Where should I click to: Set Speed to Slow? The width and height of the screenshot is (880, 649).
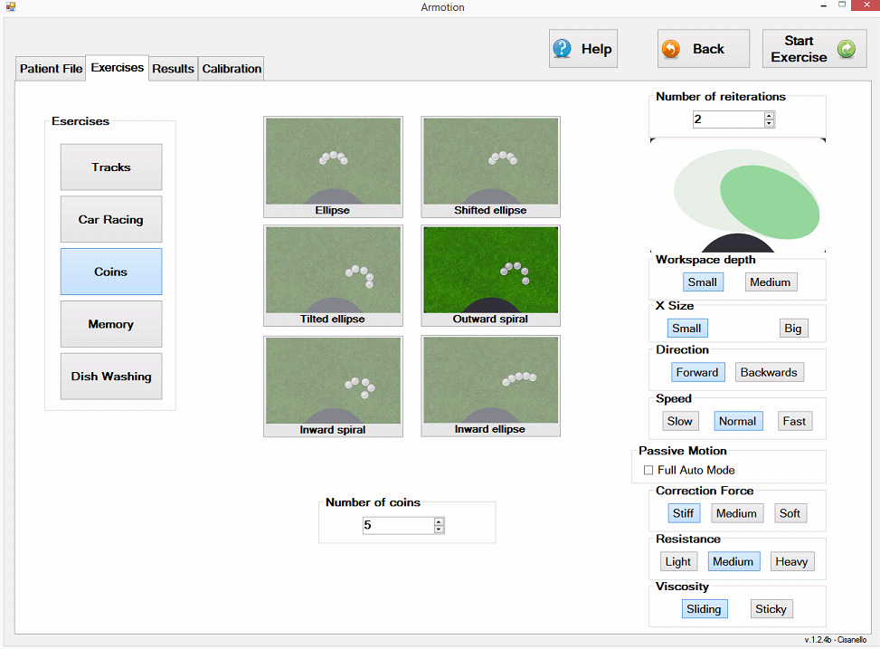tap(679, 421)
